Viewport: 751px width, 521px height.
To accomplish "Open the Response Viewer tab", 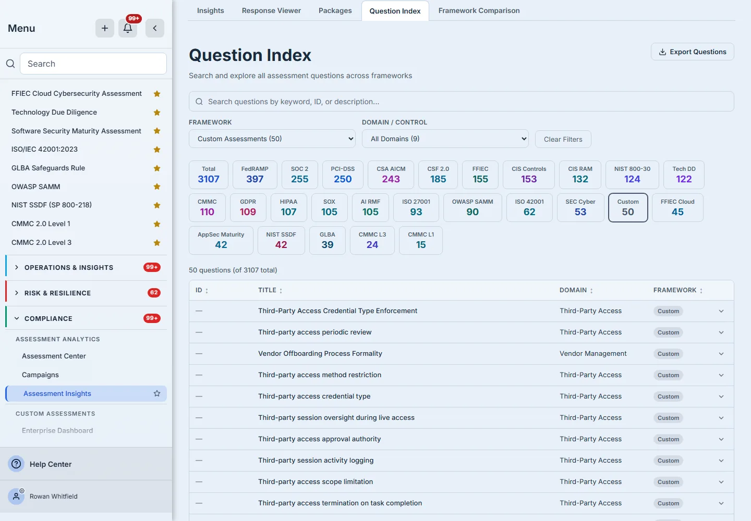I will (x=271, y=10).
